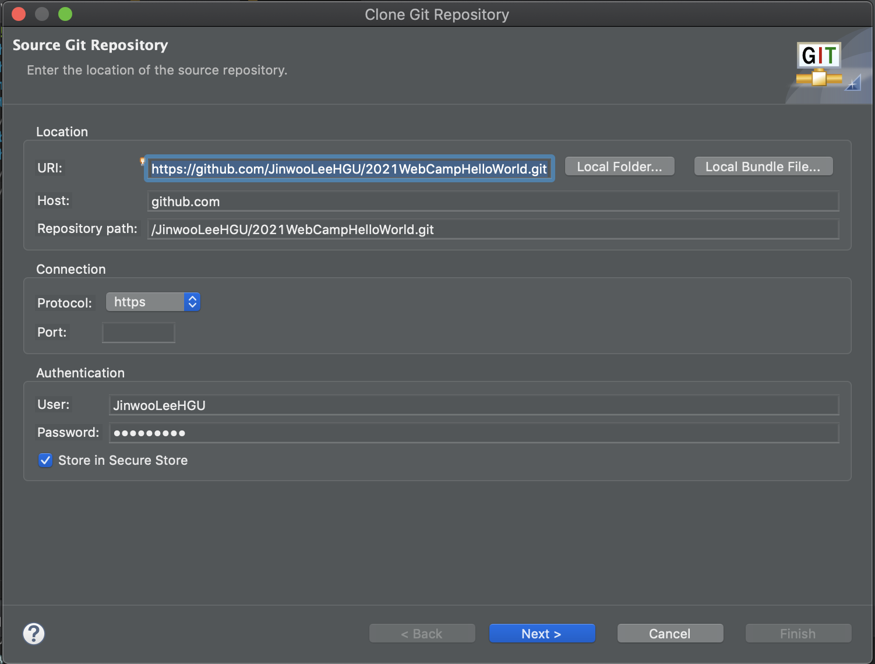Click the disabled < Back button
This screenshot has height=664, width=875.
click(422, 634)
